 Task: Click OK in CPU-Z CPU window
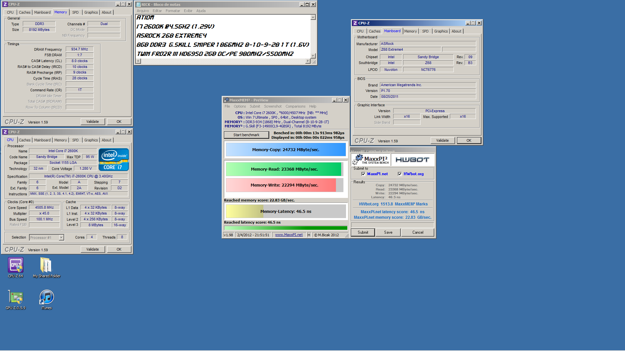tap(119, 249)
